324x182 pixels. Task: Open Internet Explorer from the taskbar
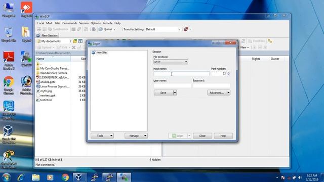point(21,177)
